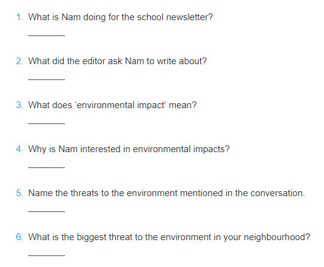Viewport: 324px width, 267px height.
Task: Click the blue number 2 marker
Action: pyautogui.click(x=20, y=61)
